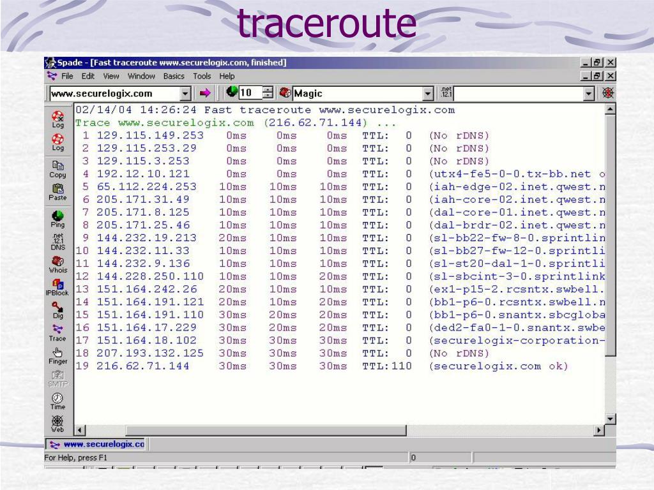Launch the Dig tool
The image size is (654, 490).
(57, 311)
